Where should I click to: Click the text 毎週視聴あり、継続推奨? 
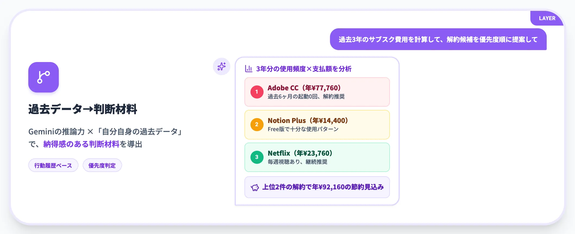[x=298, y=162]
